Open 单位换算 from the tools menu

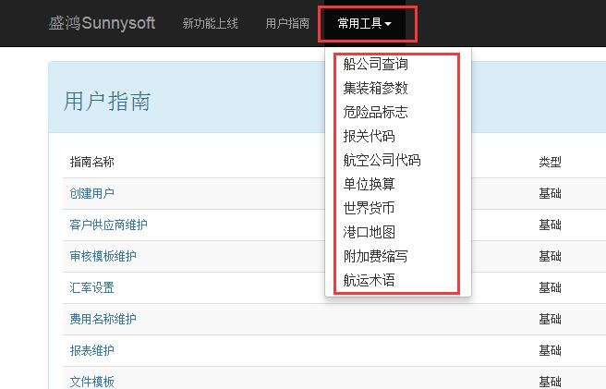[369, 185]
